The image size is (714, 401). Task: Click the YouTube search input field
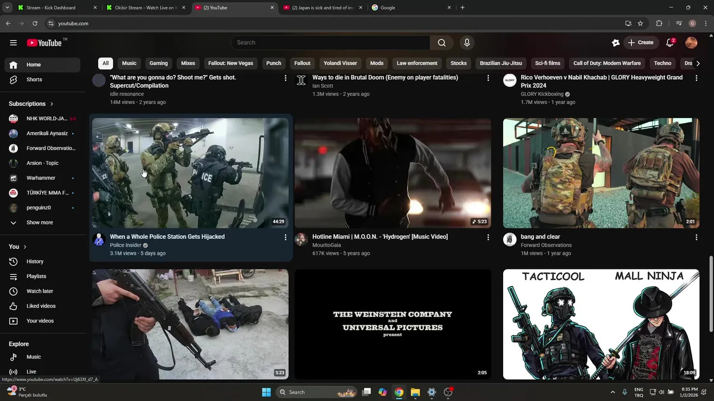tap(330, 43)
